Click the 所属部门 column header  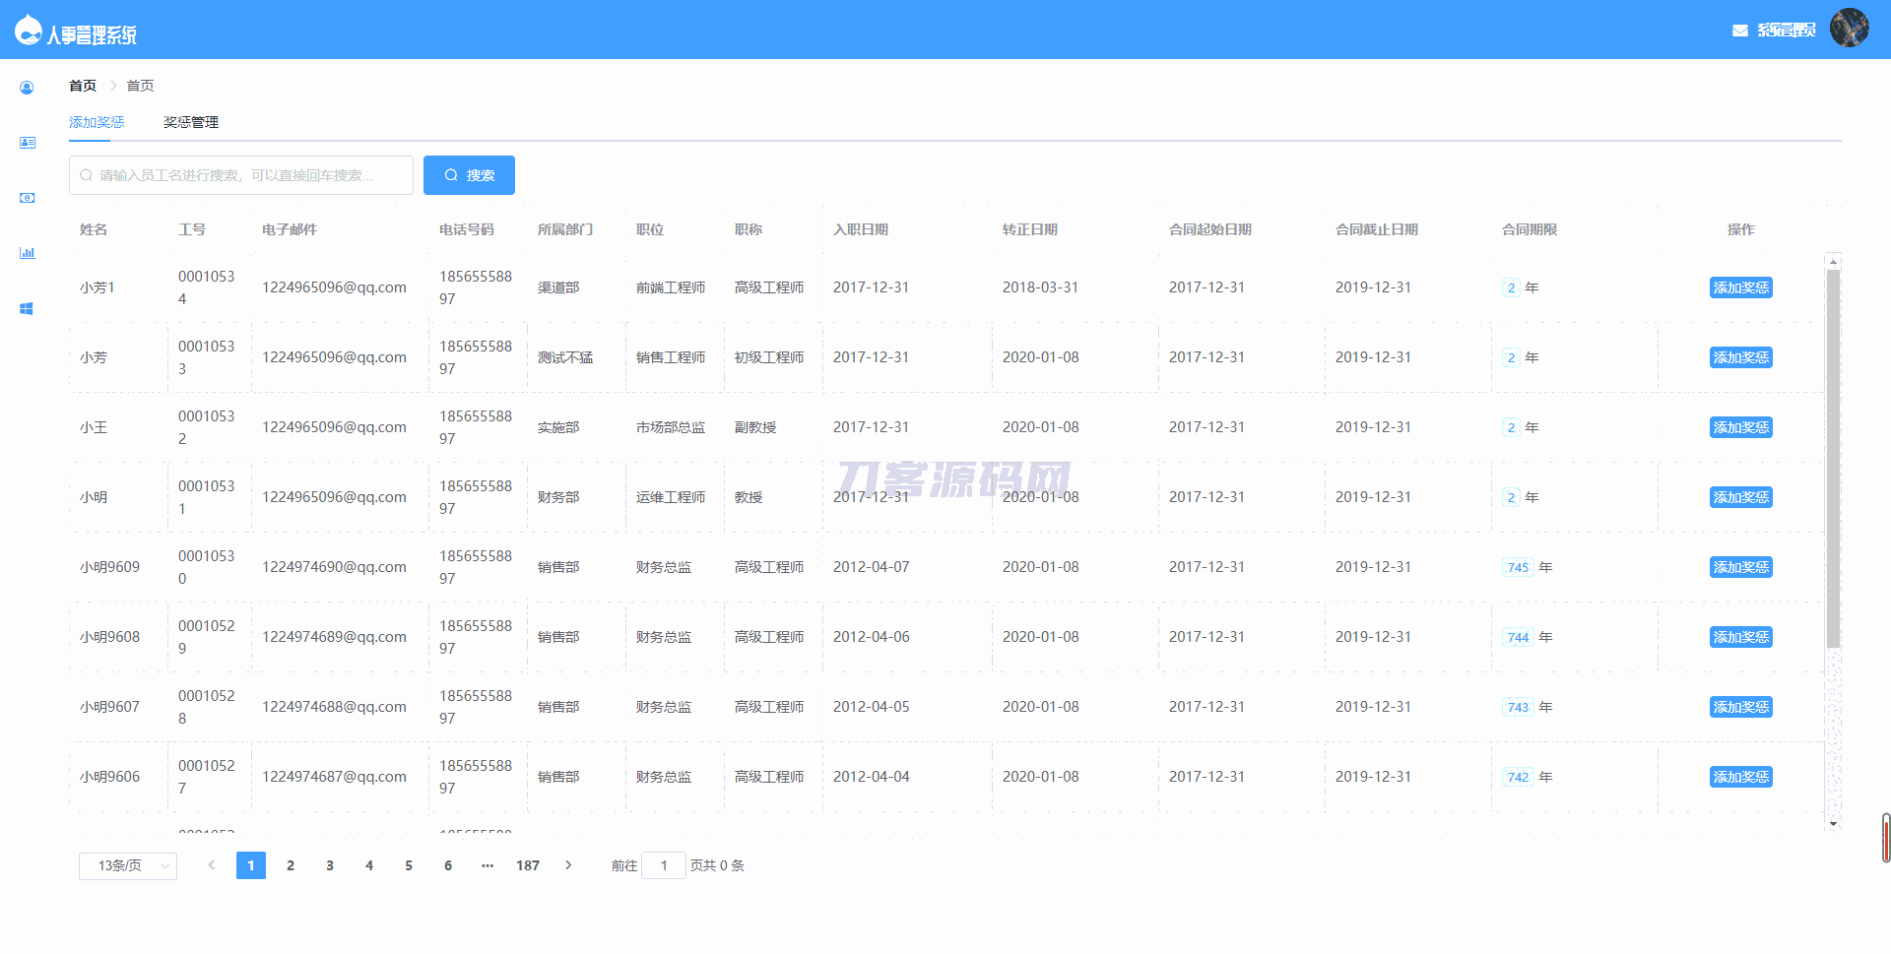565,229
